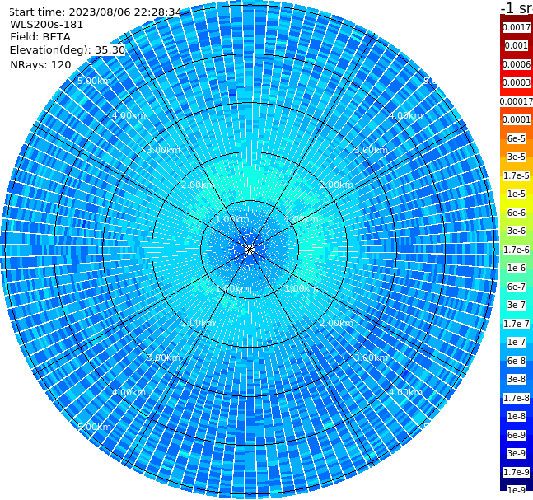Click the 1e-8 colorbar tick
Image resolution: width=533 pixels, height=500 pixels.
(517, 416)
